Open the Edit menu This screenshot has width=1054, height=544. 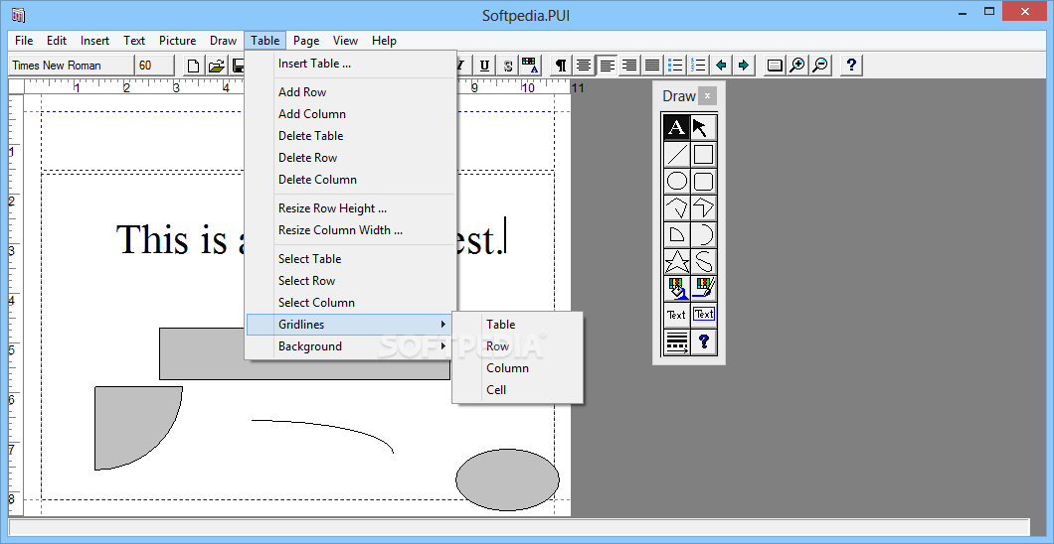(57, 41)
